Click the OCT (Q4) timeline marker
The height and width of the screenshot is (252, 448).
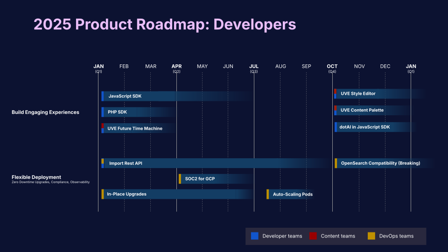click(332, 68)
